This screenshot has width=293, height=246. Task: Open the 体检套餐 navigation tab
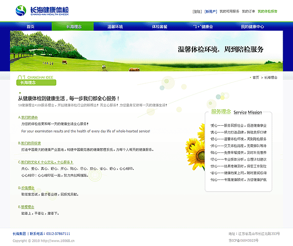[159, 27]
